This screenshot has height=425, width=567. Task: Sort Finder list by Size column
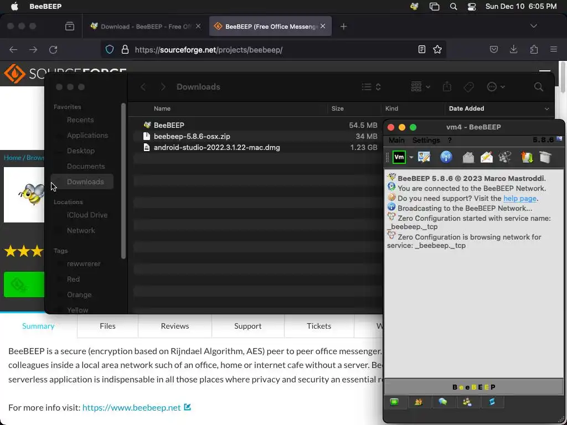[x=337, y=108]
